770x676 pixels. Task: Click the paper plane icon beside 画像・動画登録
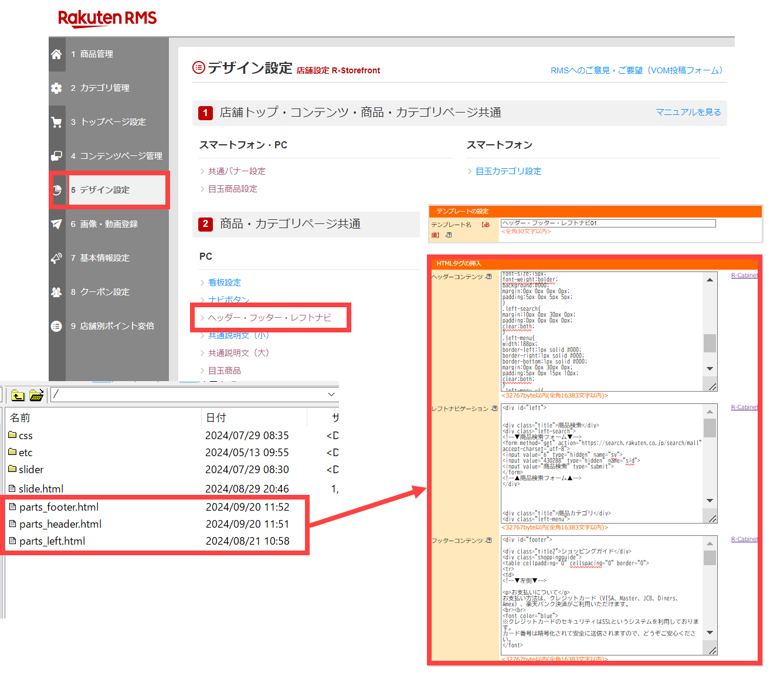click(56, 224)
